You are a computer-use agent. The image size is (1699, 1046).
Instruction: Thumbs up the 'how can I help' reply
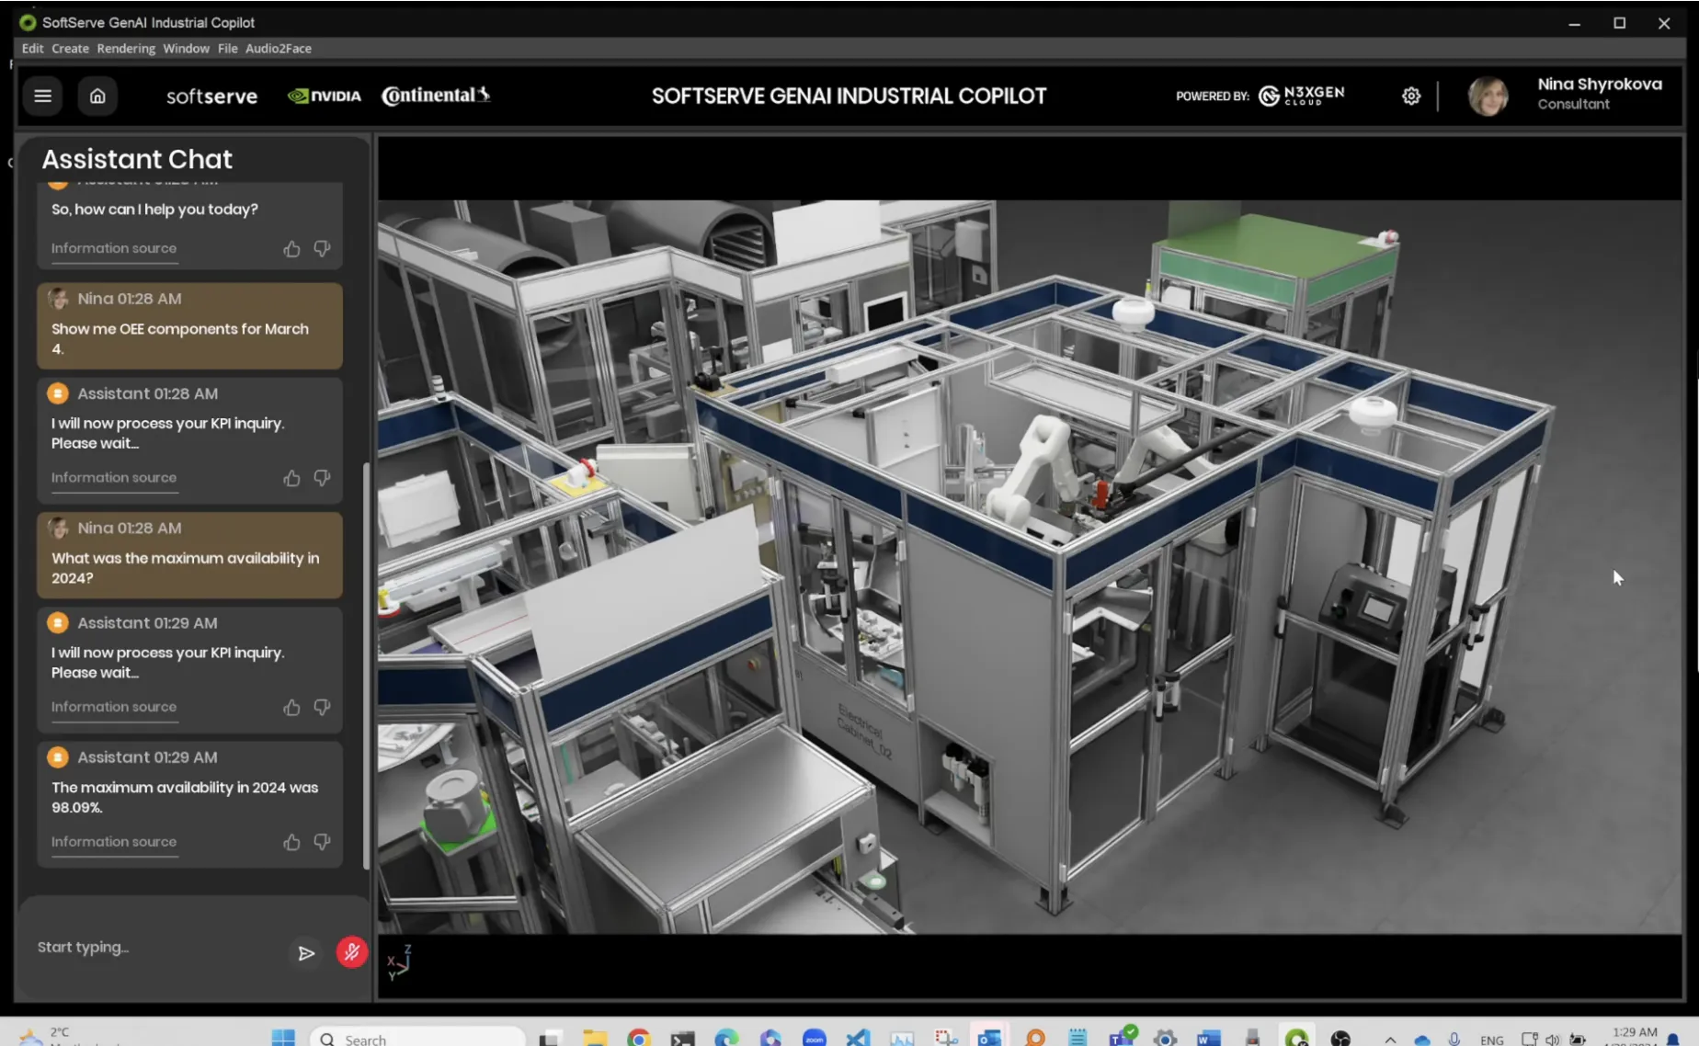pos(291,248)
